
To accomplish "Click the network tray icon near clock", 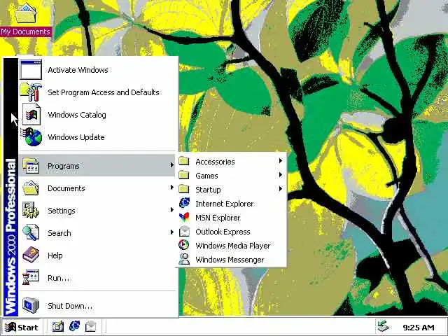I will pos(384,326).
